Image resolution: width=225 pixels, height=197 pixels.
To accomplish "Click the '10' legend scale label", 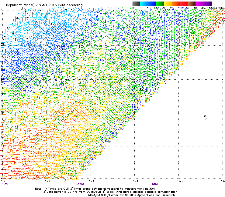I will pos(149,8).
